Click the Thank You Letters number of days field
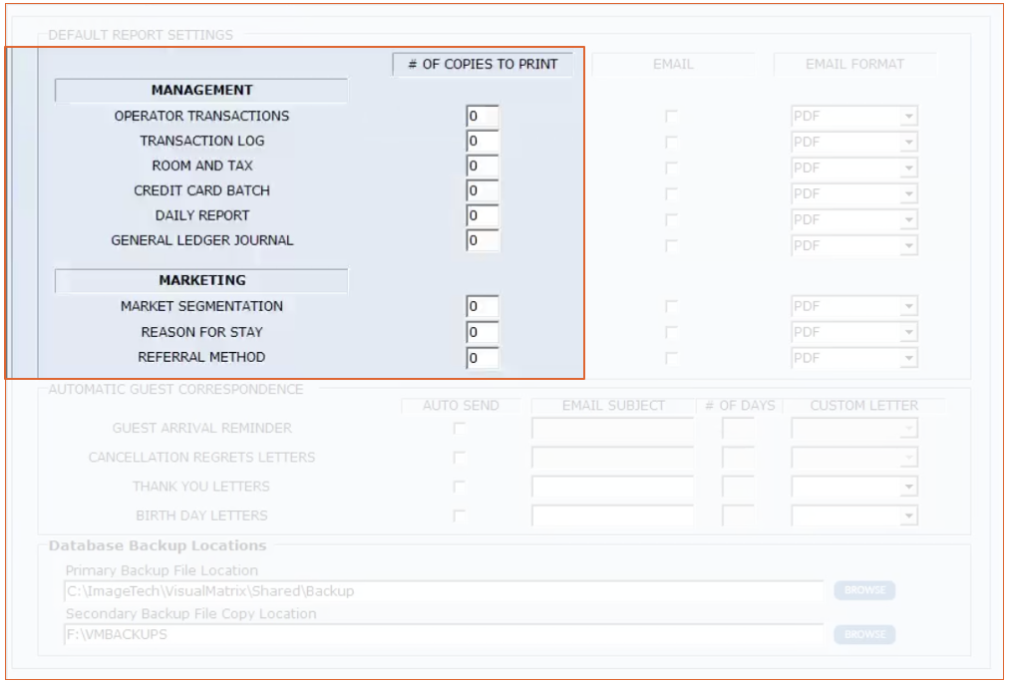1009x683 pixels. 738,487
